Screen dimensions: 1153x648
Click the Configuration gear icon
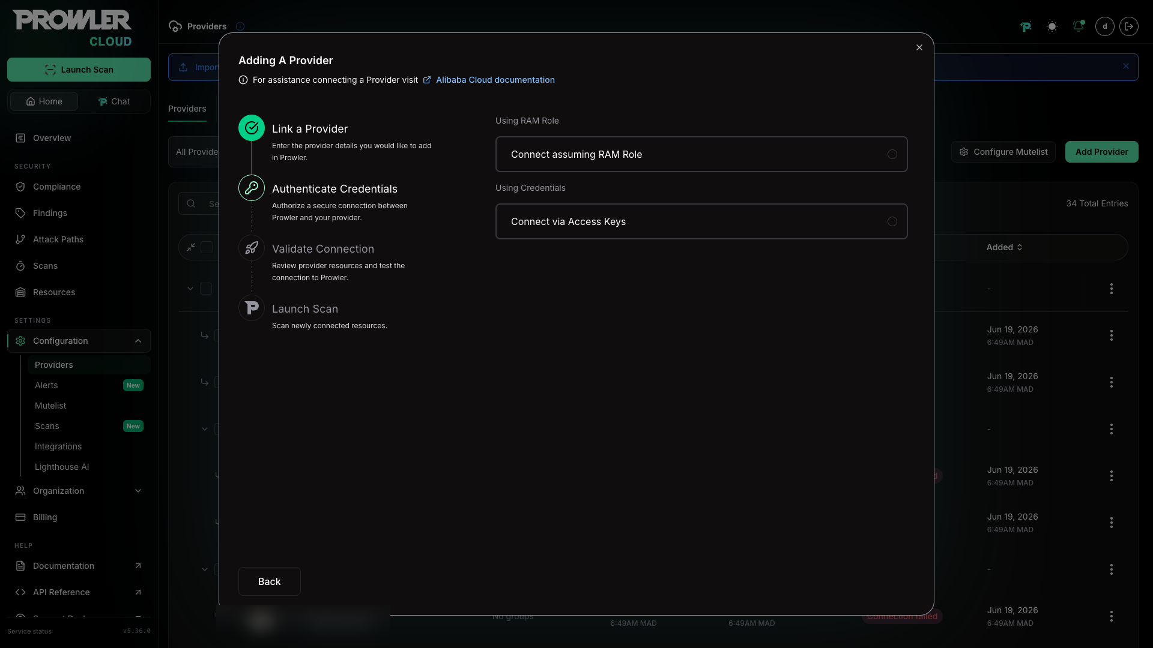(20, 341)
